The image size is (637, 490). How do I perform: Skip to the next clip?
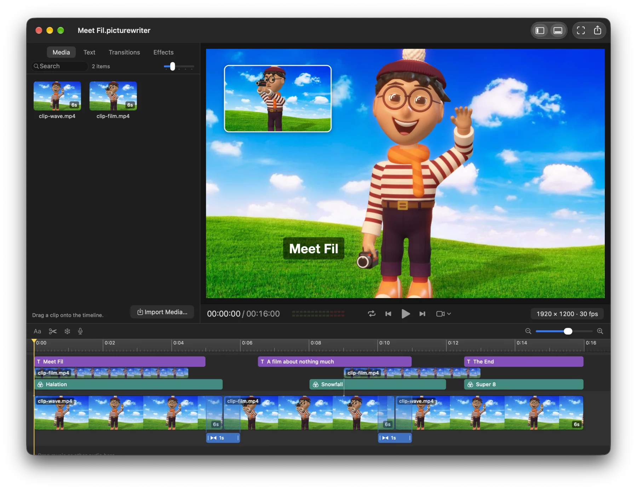(422, 314)
